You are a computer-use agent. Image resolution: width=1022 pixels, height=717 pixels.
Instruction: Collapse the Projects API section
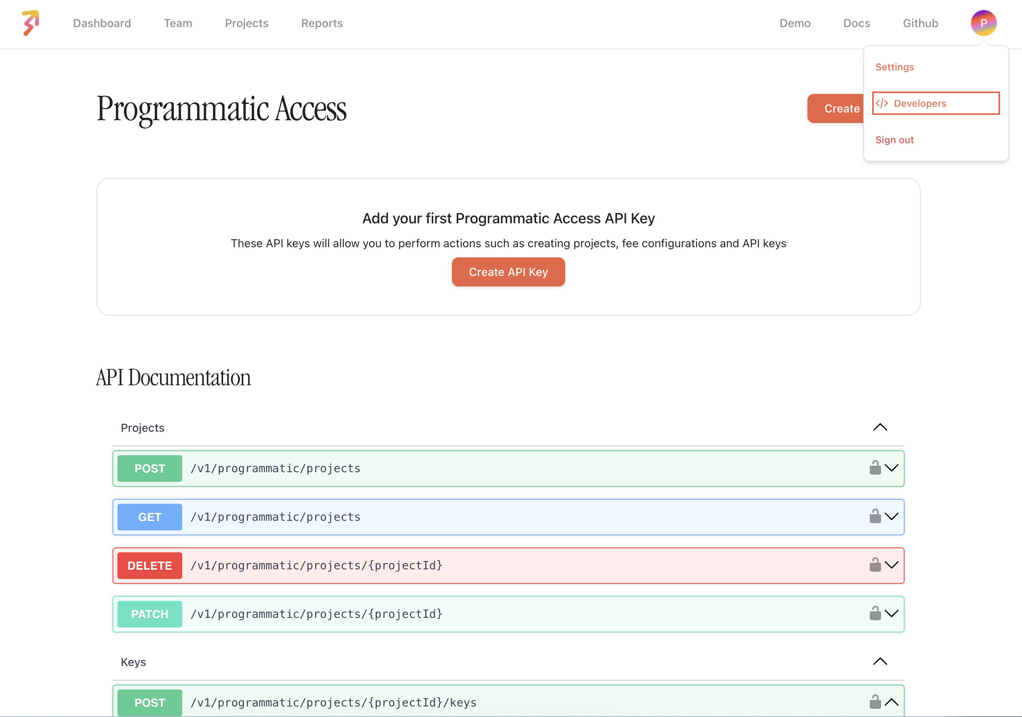pyautogui.click(x=879, y=427)
